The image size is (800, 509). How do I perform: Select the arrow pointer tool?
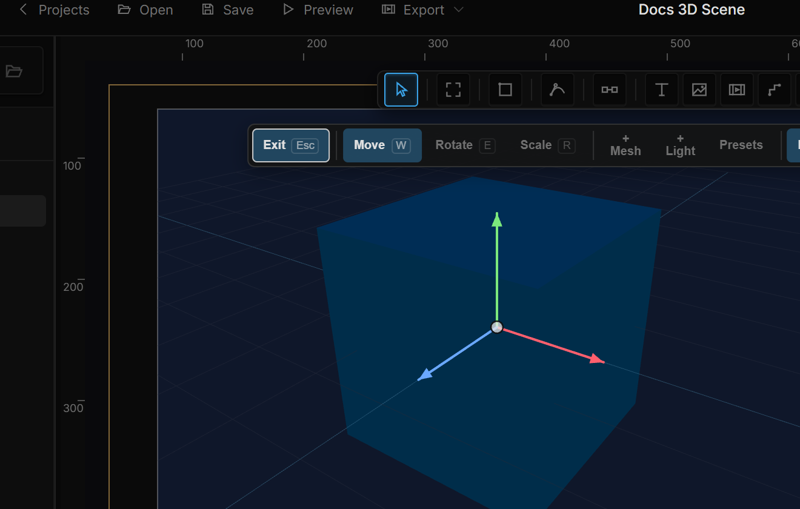coord(401,90)
